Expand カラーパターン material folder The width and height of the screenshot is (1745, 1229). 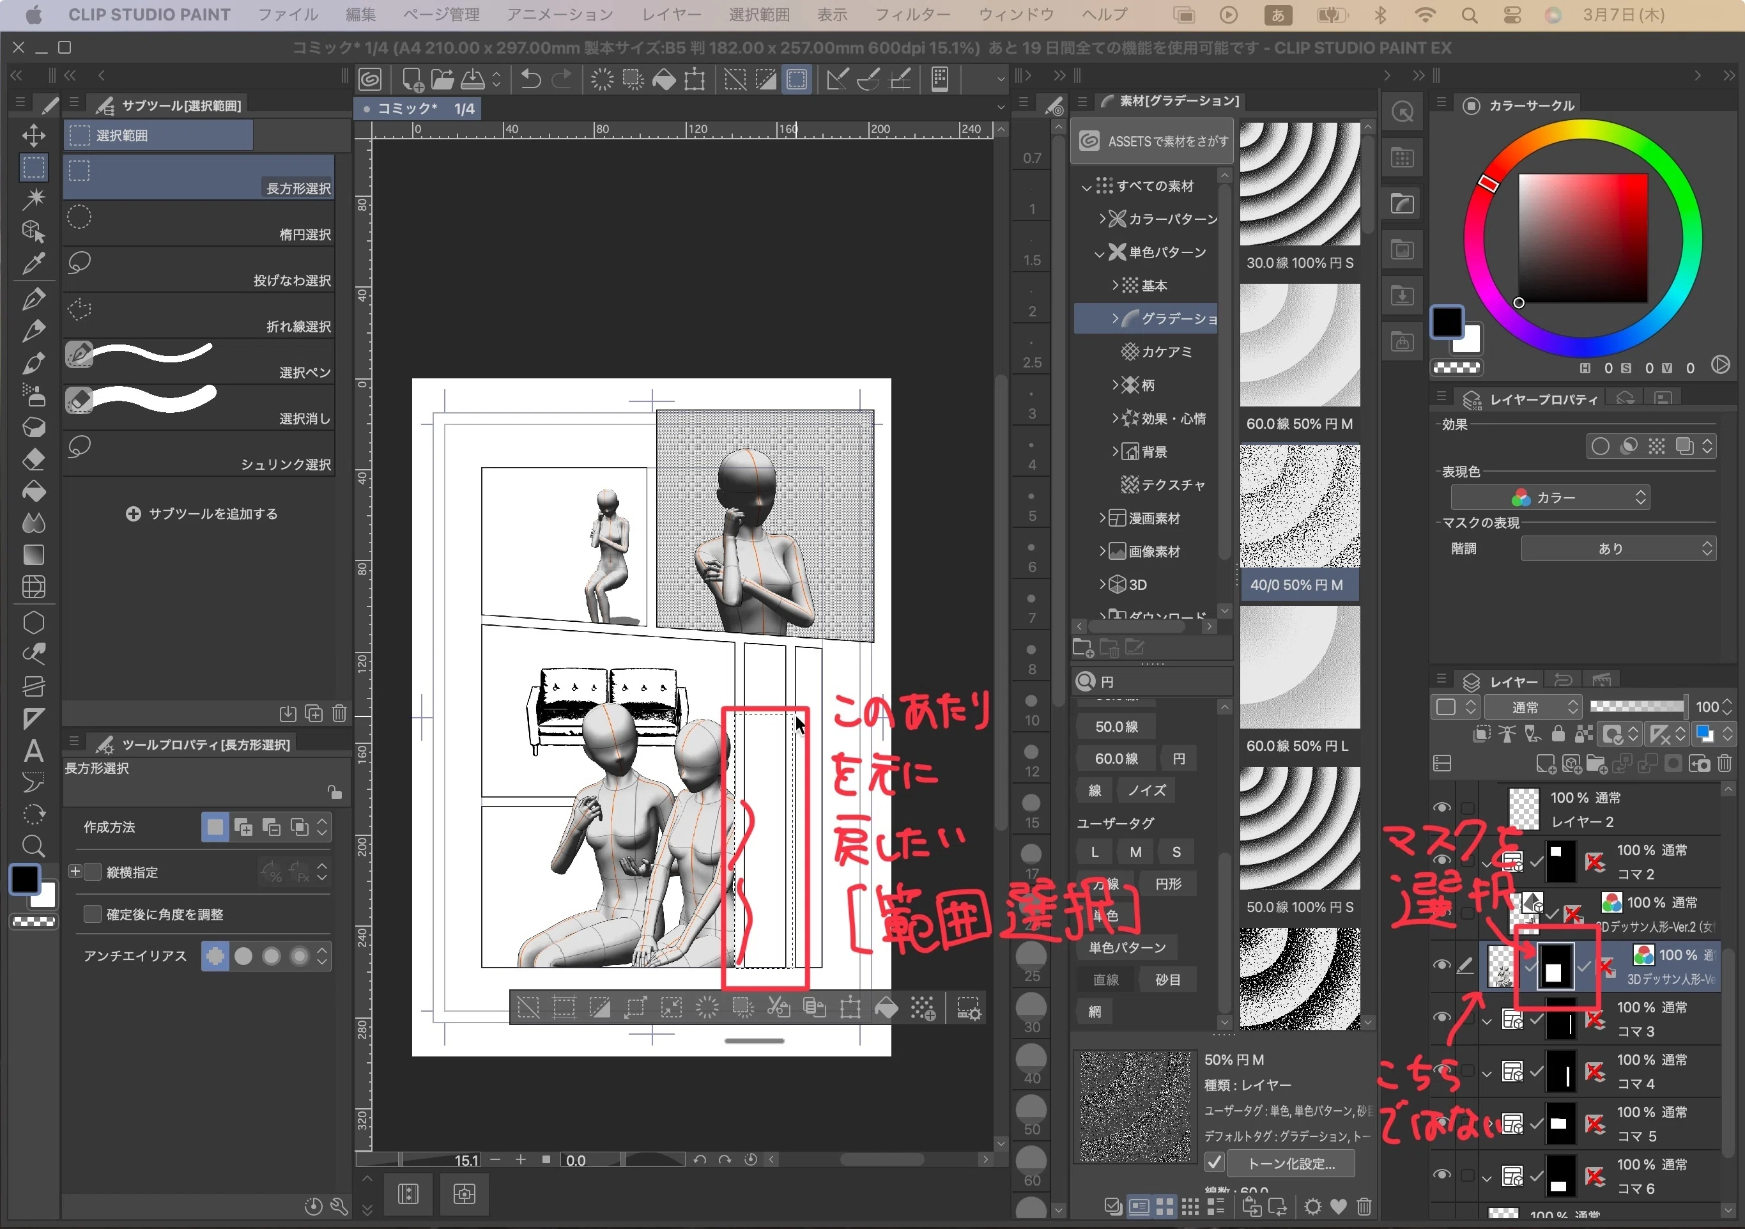tap(1102, 219)
